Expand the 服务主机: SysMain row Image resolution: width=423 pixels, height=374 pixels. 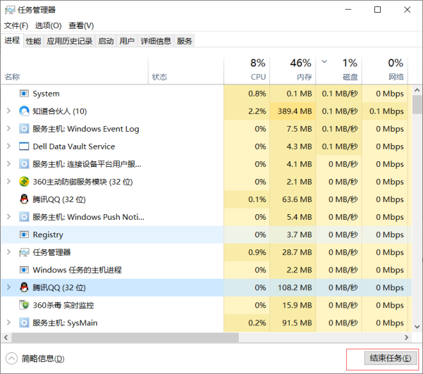[x=8, y=323]
